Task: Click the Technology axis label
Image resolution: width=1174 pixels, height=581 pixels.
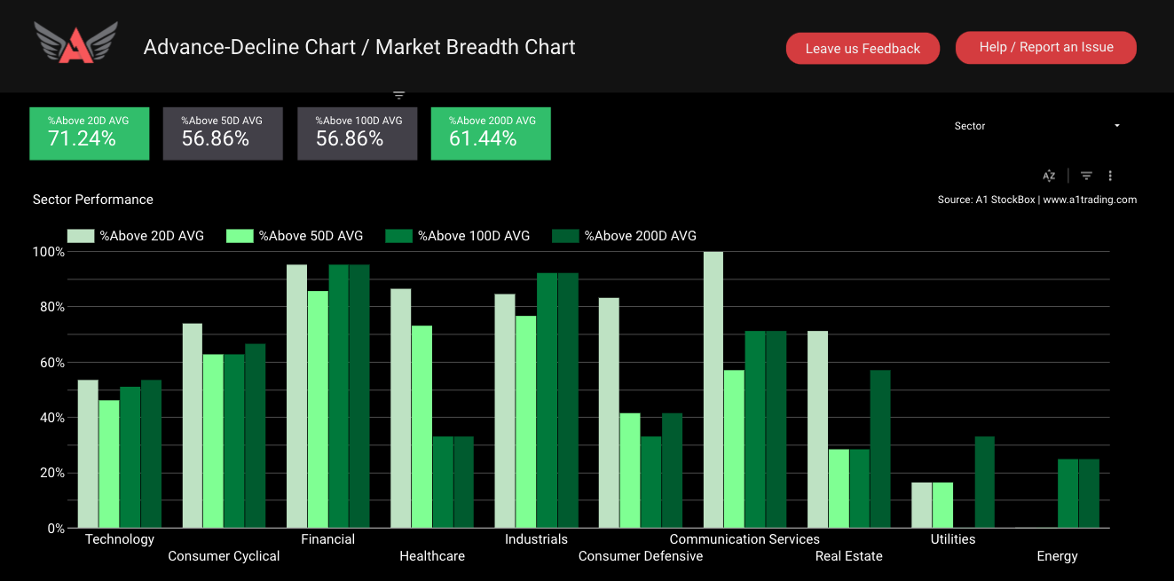Action: pos(119,538)
